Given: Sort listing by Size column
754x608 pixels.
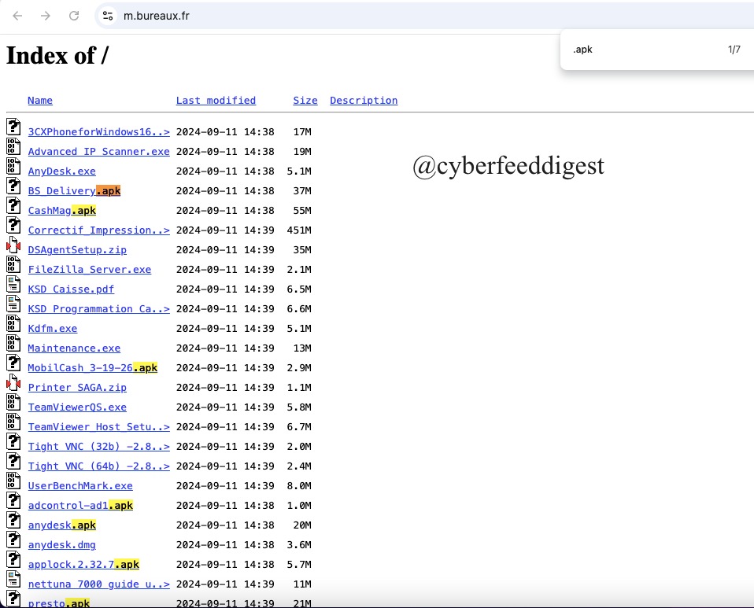Looking at the screenshot, I should [305, 101].
